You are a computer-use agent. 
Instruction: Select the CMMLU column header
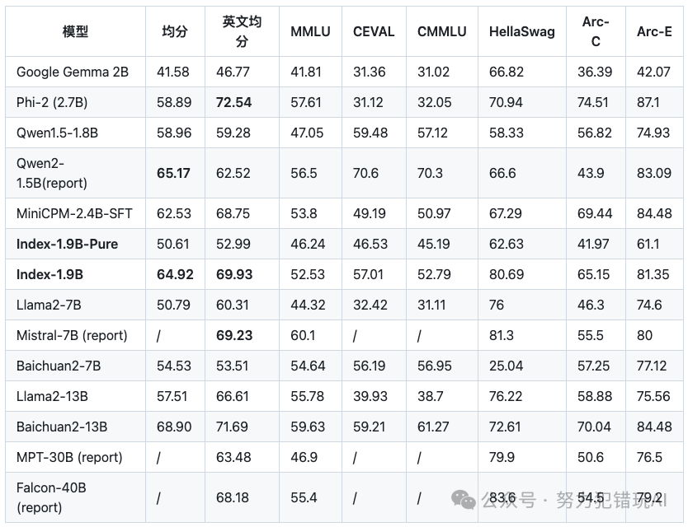coord(441,31)
